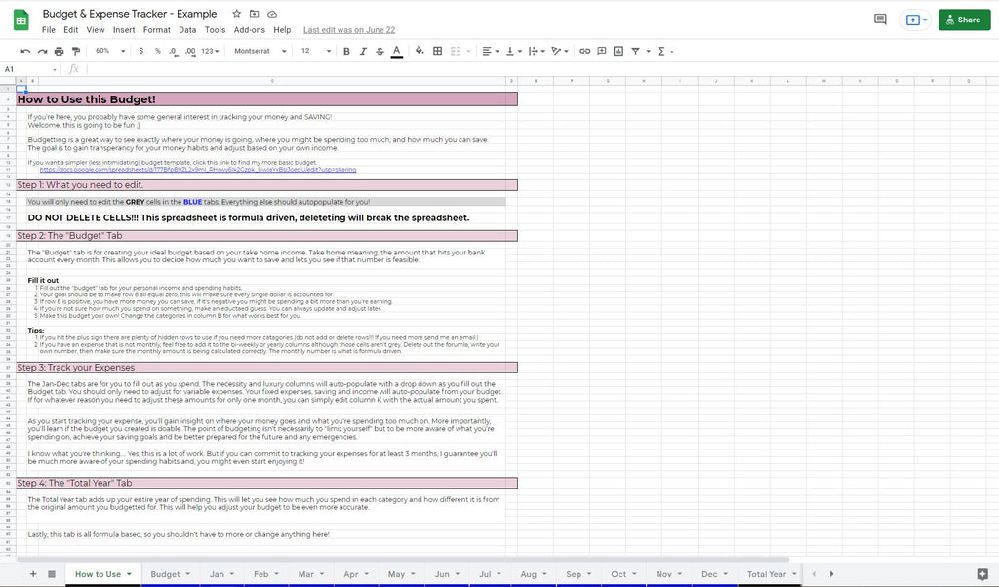The image size is (999, 587).
Task: Open the text color picker
Action: point(396,51)
